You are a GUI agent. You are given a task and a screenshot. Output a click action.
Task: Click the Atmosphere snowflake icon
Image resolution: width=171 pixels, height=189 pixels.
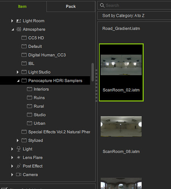click(x=19, y=29)
